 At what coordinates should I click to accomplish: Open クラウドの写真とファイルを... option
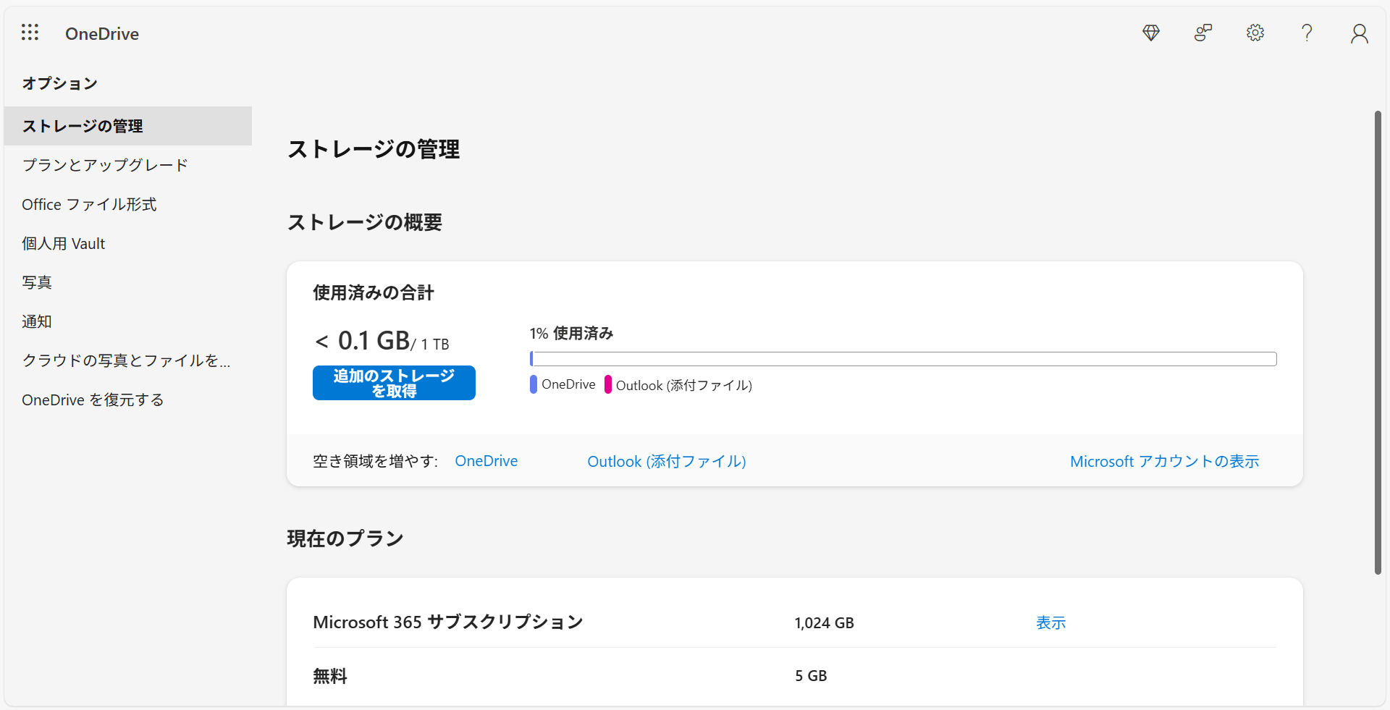click(128, 360)
